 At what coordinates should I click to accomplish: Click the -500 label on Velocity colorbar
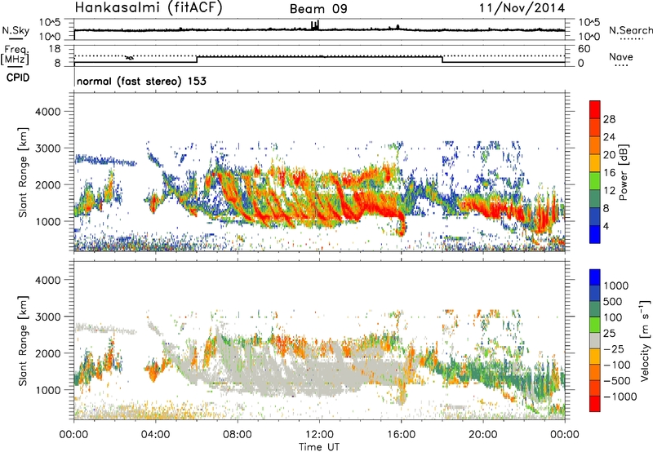tap(617, 381)
